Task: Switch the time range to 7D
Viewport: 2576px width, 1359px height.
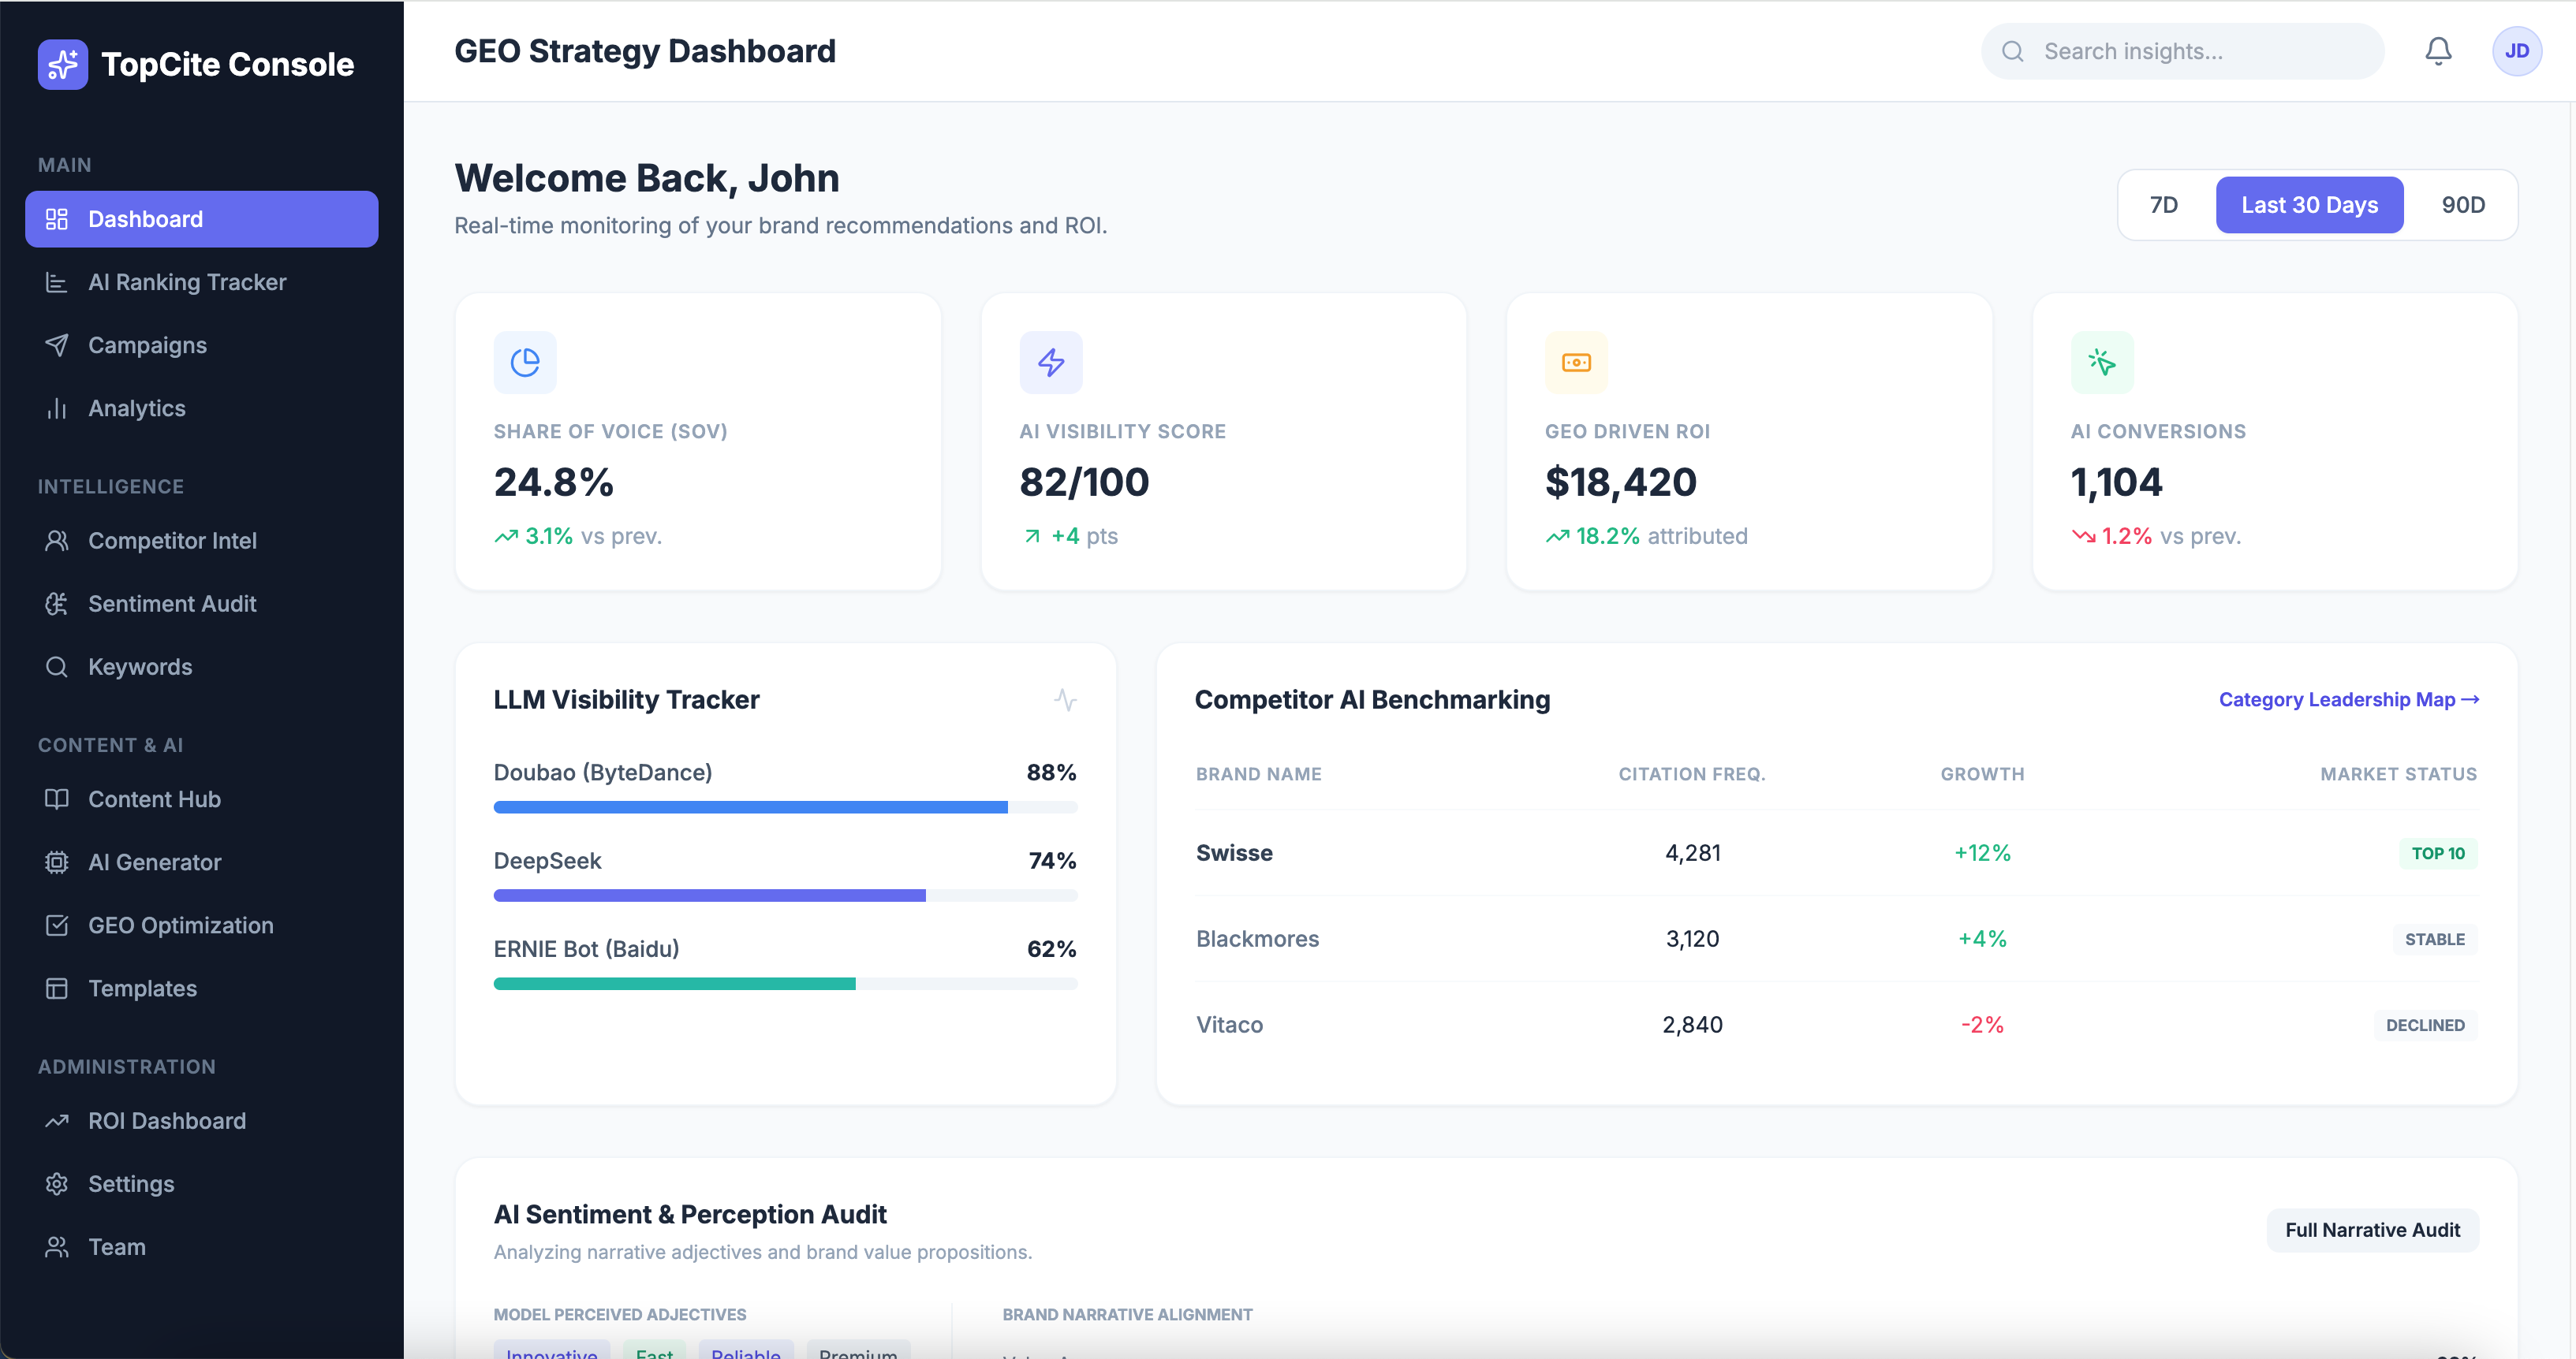Action: click(x=2163, y=205)
